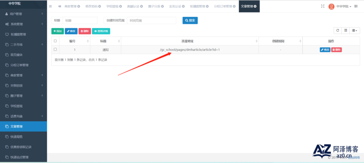The width and height of the screenshot is (364, 163).
Task: Click the blue 搜索 button
Action: 190,21
